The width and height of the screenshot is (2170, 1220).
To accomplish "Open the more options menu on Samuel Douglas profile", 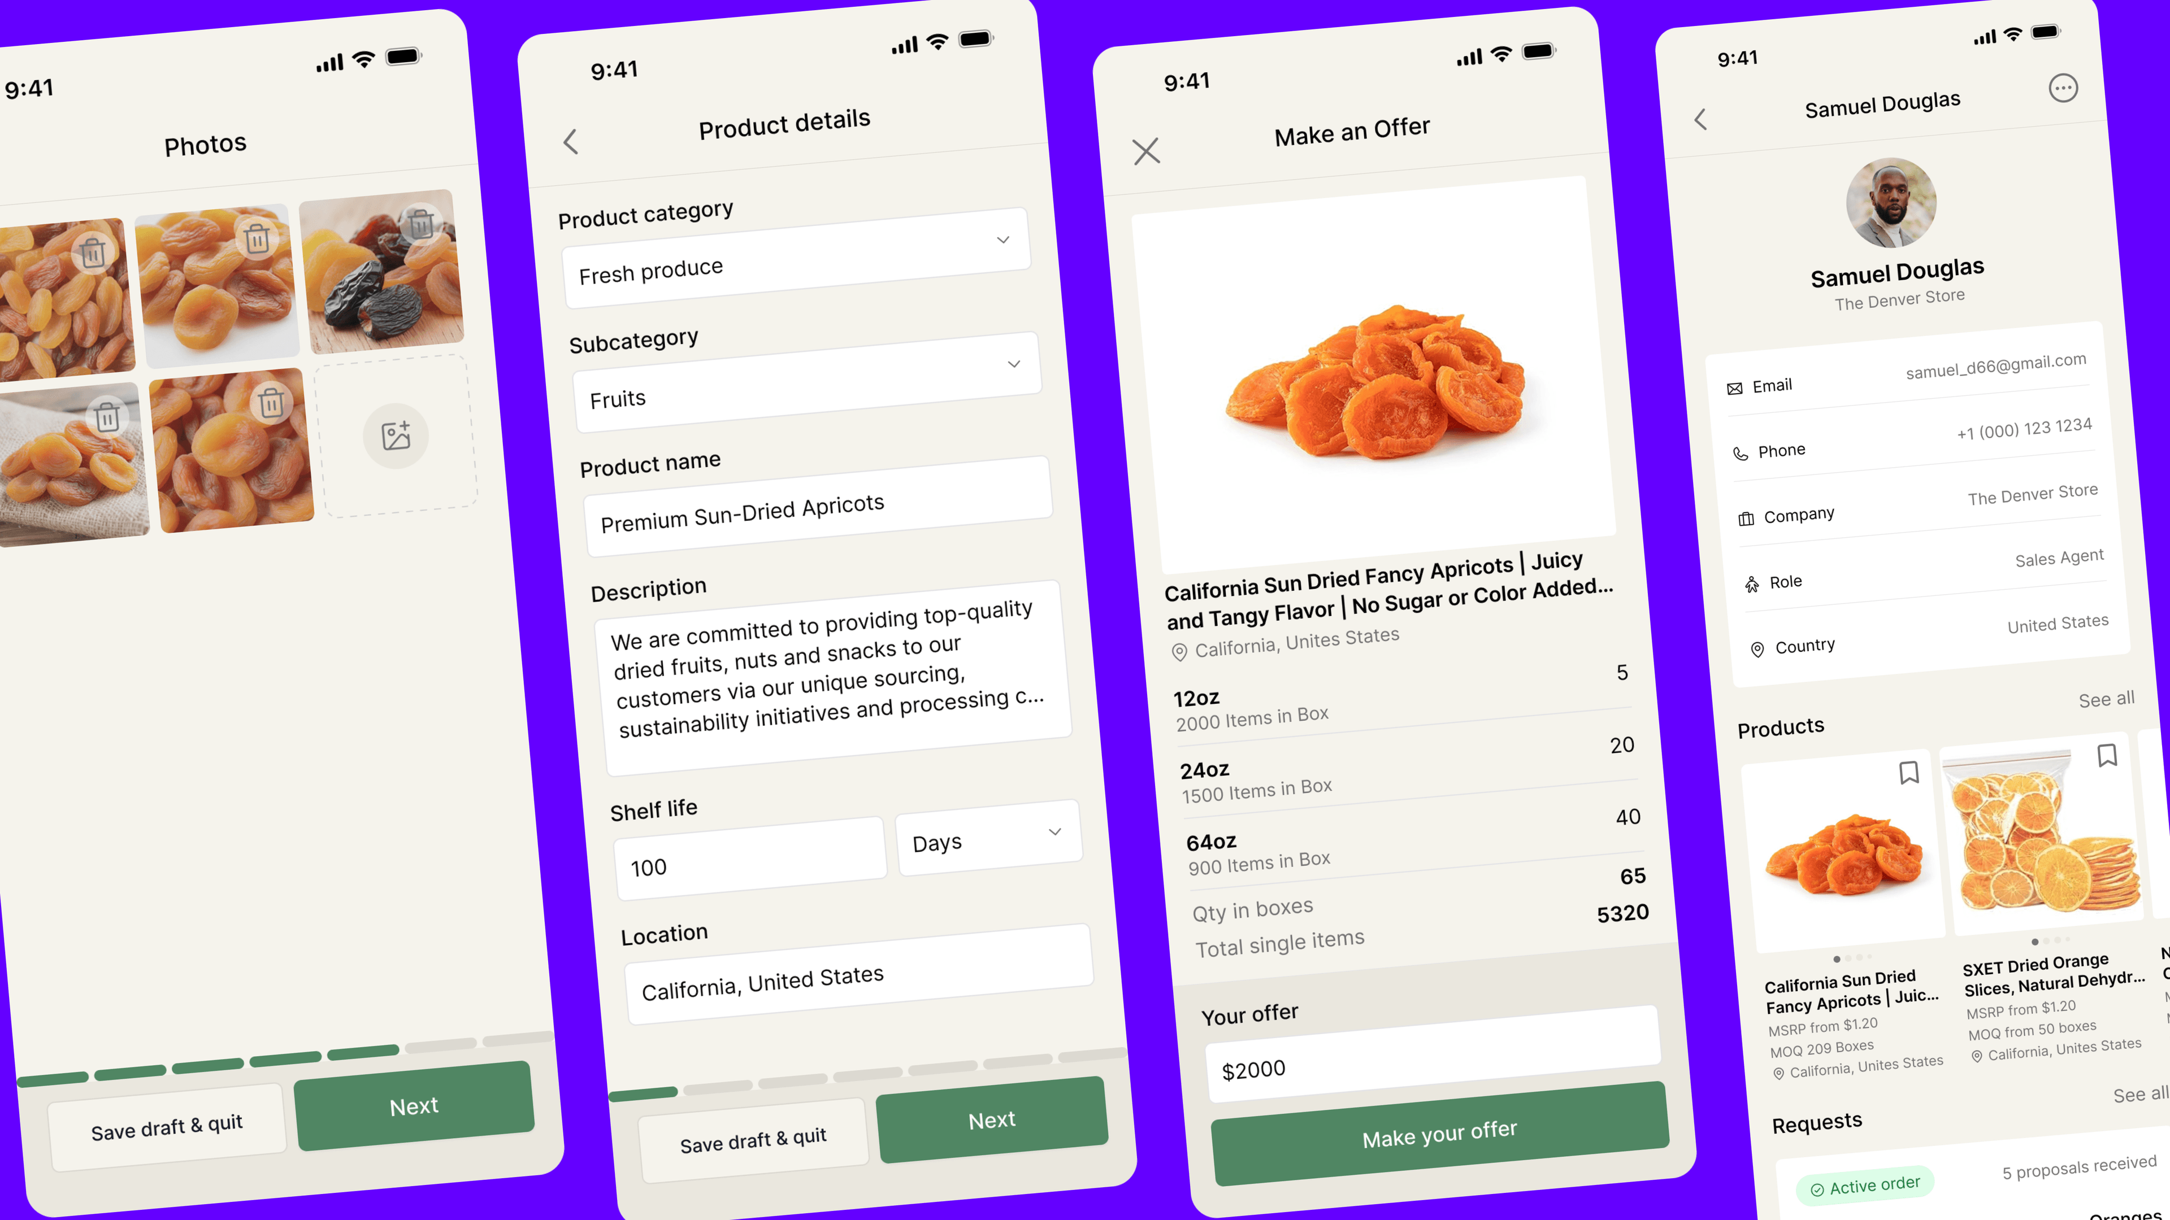I will point(2063,89).
